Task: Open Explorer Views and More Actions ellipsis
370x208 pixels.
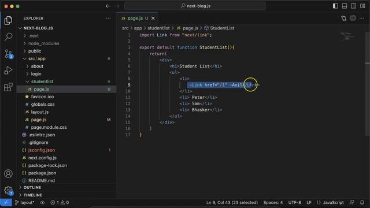Action: (x=108, y=18)
